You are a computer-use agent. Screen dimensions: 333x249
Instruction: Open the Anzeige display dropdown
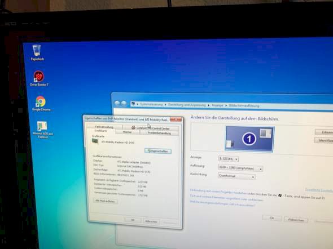pyautogui.click(x=228, y=159)
